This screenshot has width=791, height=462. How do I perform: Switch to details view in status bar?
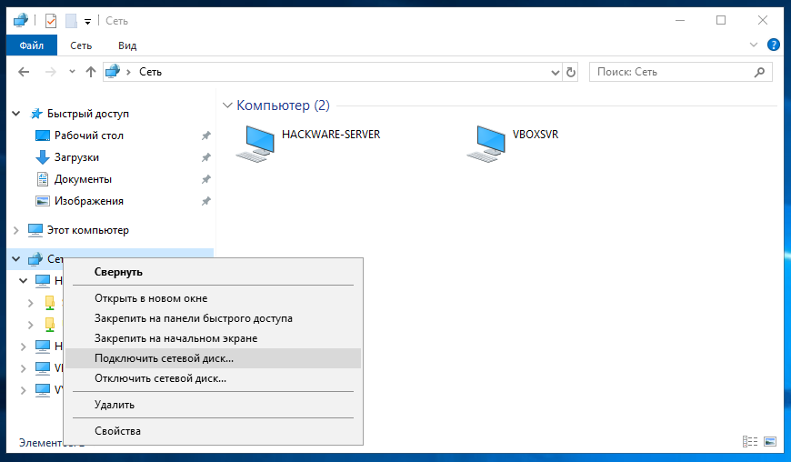(751, 441)
